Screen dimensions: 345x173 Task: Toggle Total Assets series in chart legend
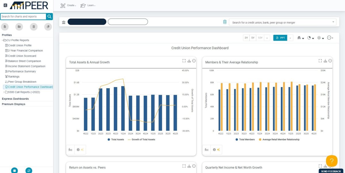point(116,139)
